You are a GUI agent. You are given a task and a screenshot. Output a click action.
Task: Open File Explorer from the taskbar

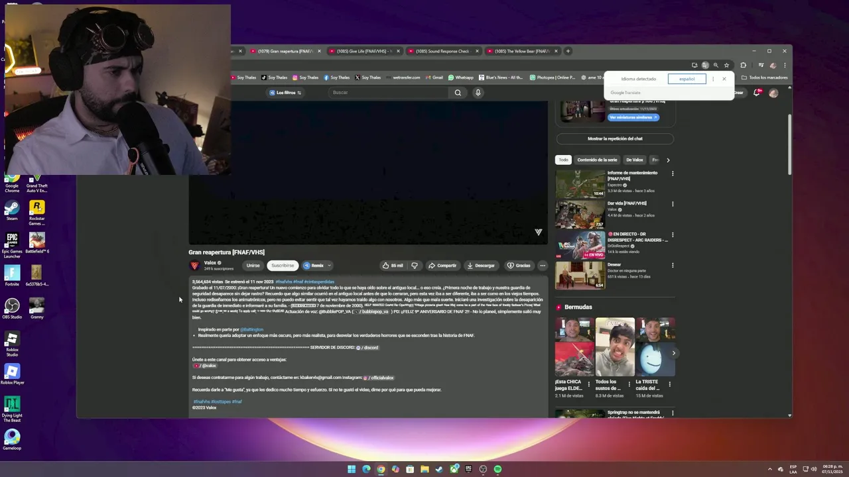coord(424,469)
